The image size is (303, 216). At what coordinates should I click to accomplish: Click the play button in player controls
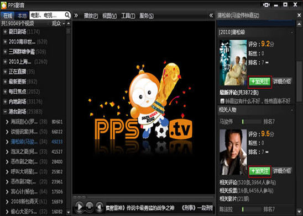coord(80,207)
